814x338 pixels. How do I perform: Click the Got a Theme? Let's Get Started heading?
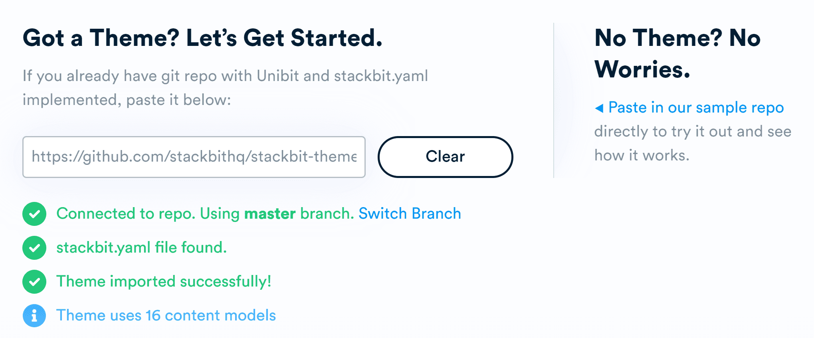coord(202,38)
